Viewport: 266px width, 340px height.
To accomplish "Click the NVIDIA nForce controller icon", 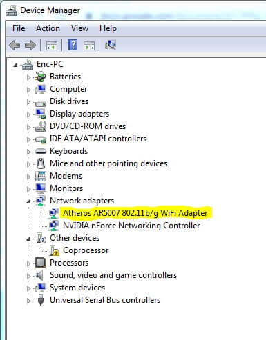I will pos(54,226).
